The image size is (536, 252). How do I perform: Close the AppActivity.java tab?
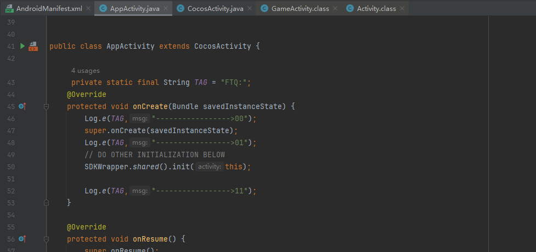[166, 9]
